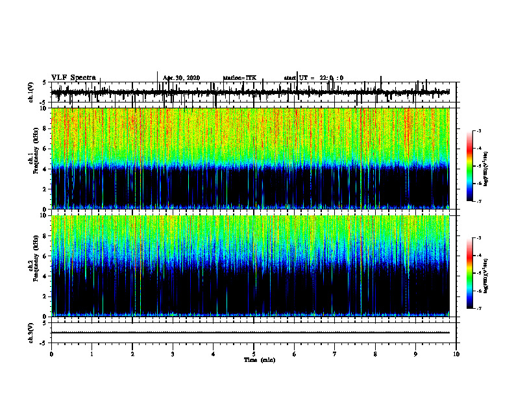Click the "-3" tick on ch.1 color bar
514x397 pixels.
point(479,130)
